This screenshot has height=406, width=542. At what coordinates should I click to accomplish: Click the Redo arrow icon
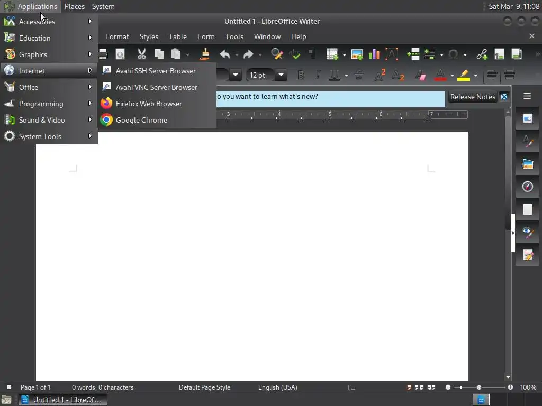[x=248, y=54]
